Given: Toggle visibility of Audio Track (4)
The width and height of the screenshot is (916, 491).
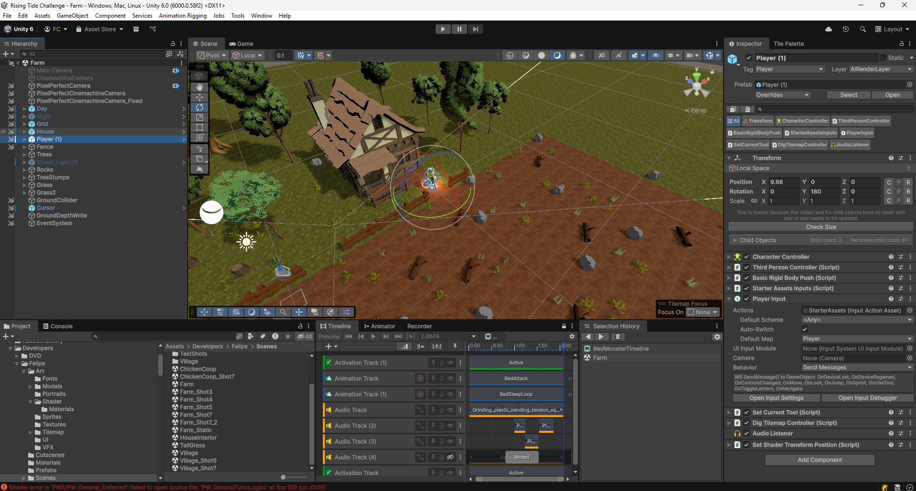Looking at the screenshot, I should 450,457.
